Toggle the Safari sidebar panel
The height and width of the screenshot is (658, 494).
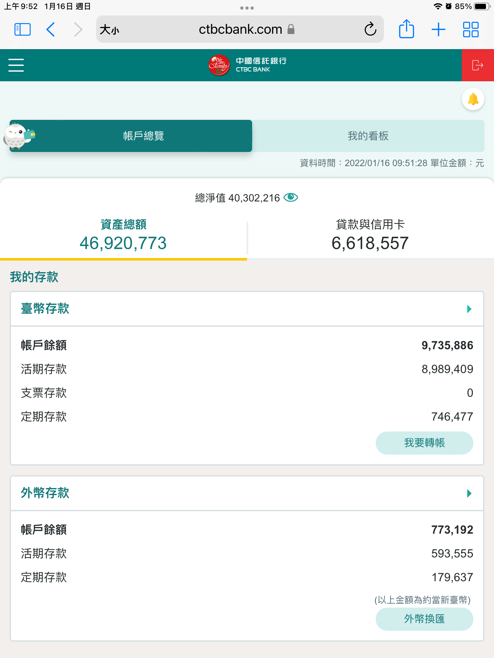tap(23, 30)
